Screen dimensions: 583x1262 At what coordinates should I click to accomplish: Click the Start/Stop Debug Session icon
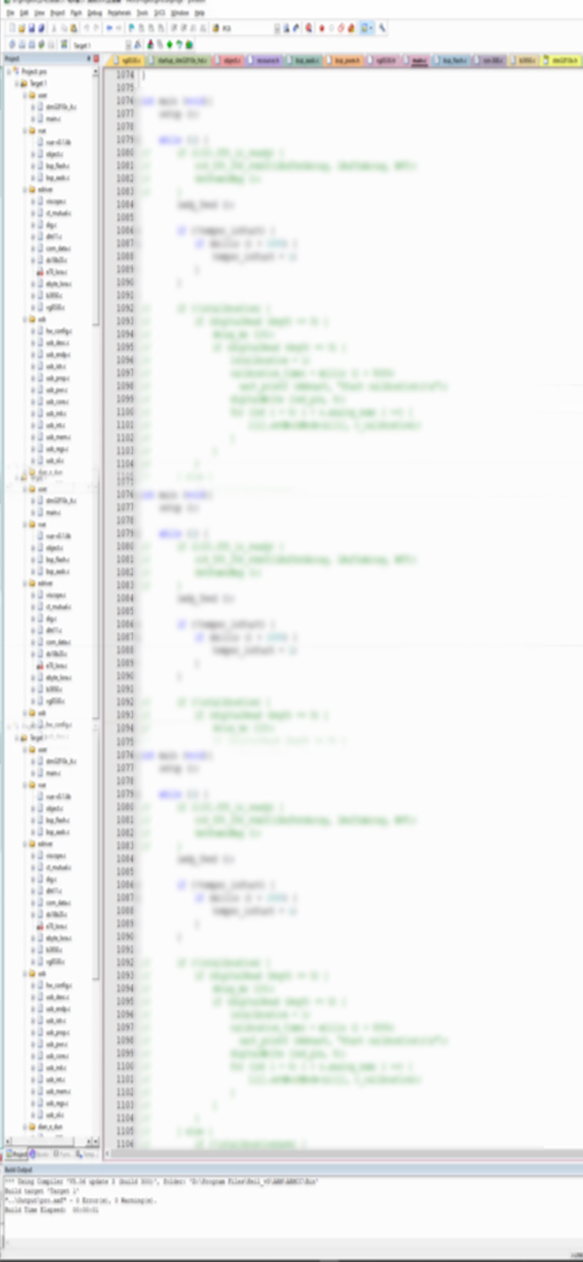[x=309, y=28]
